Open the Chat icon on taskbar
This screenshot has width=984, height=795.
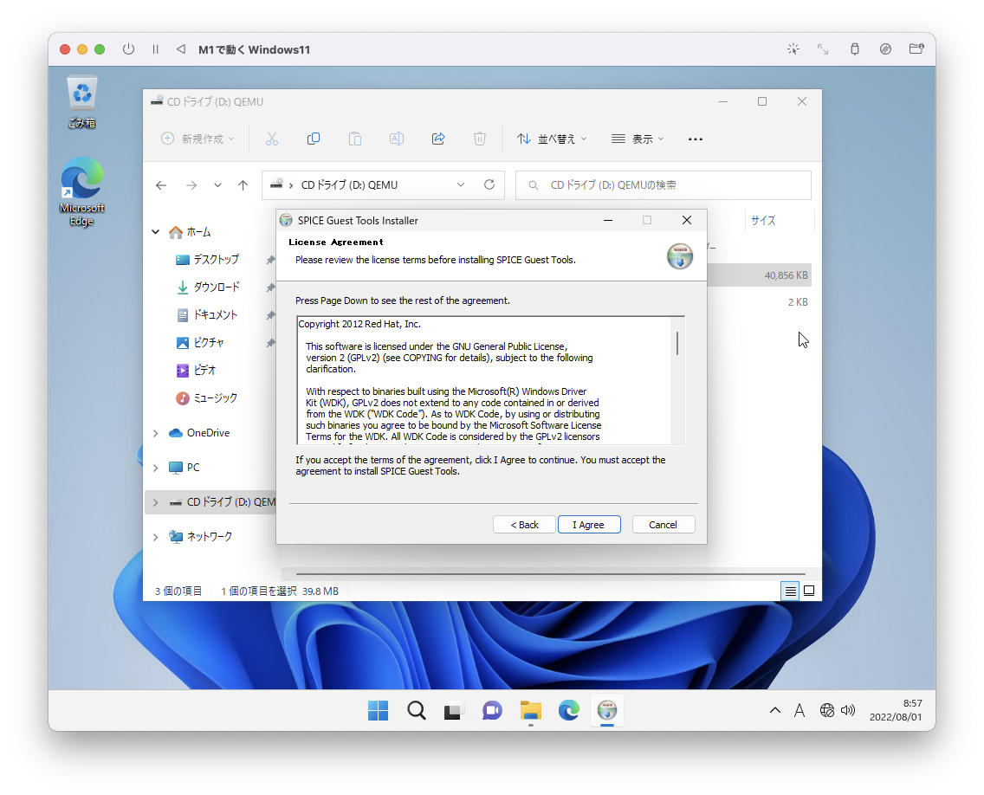point(492,710)
